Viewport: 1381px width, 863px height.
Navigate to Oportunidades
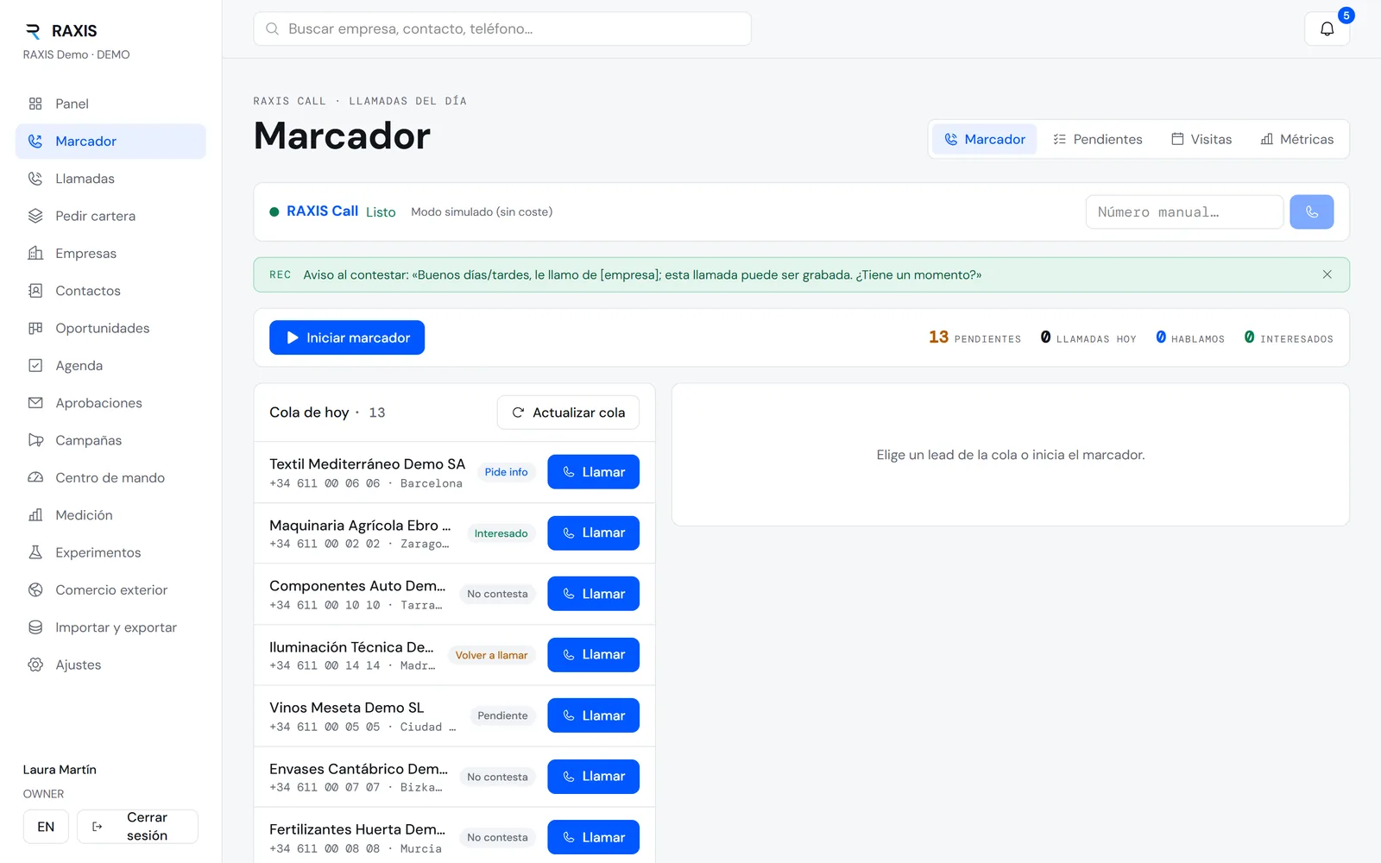[x=110, y=328]
